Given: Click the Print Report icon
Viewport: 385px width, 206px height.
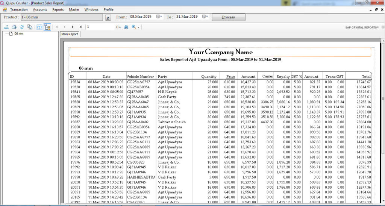Looking at the screenshot, I should (14, 27).
